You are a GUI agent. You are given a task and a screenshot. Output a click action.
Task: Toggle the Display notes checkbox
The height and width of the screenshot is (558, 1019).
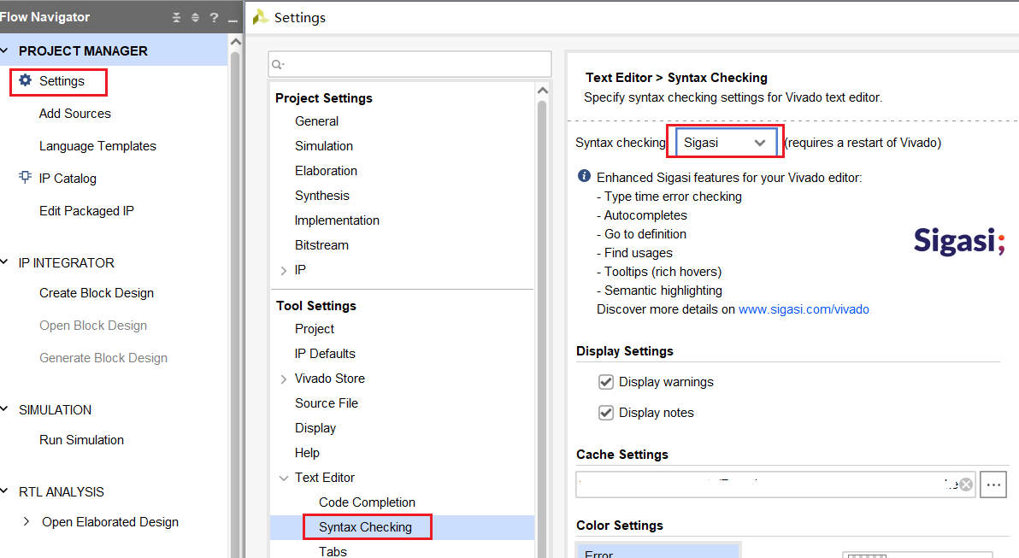606,413
